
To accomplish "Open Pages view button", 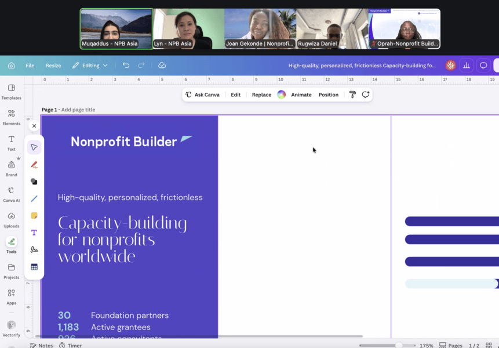I will (451, 345).
